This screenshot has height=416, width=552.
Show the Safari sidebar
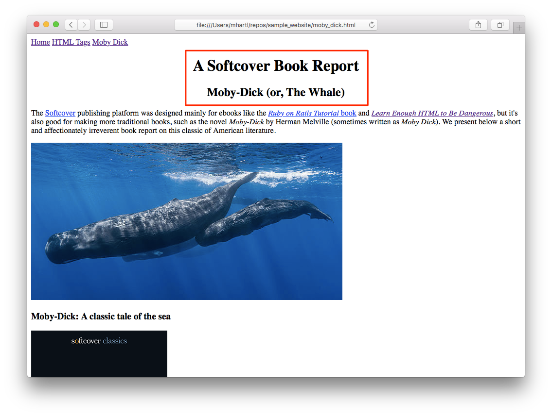pyautogui.click(x=104, y=25)
